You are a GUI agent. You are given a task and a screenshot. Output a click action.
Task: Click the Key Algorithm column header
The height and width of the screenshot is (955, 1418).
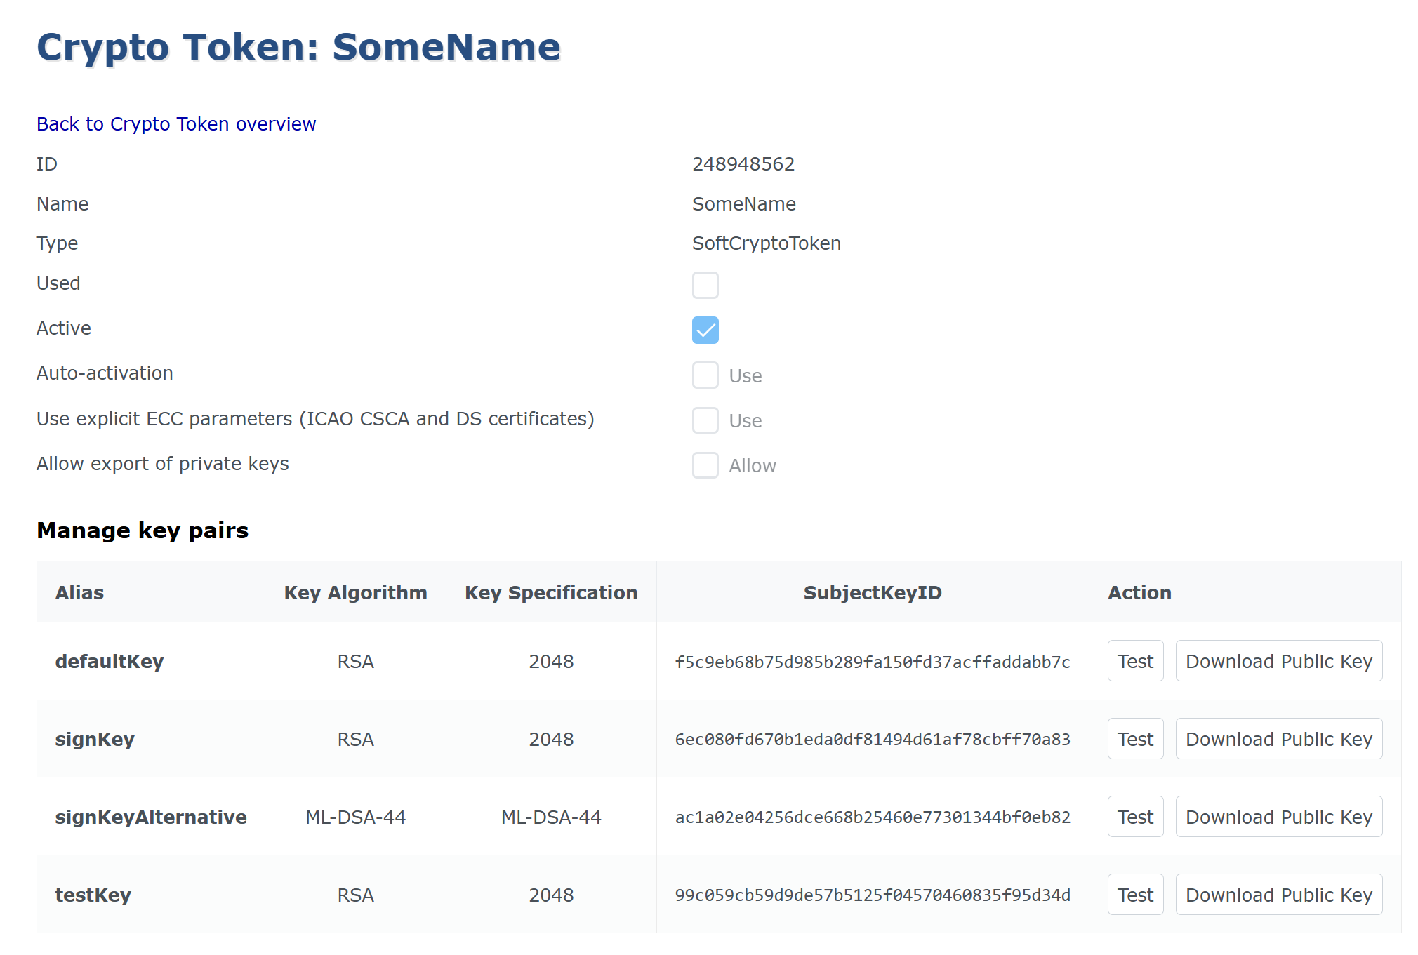tap(355, 593)
